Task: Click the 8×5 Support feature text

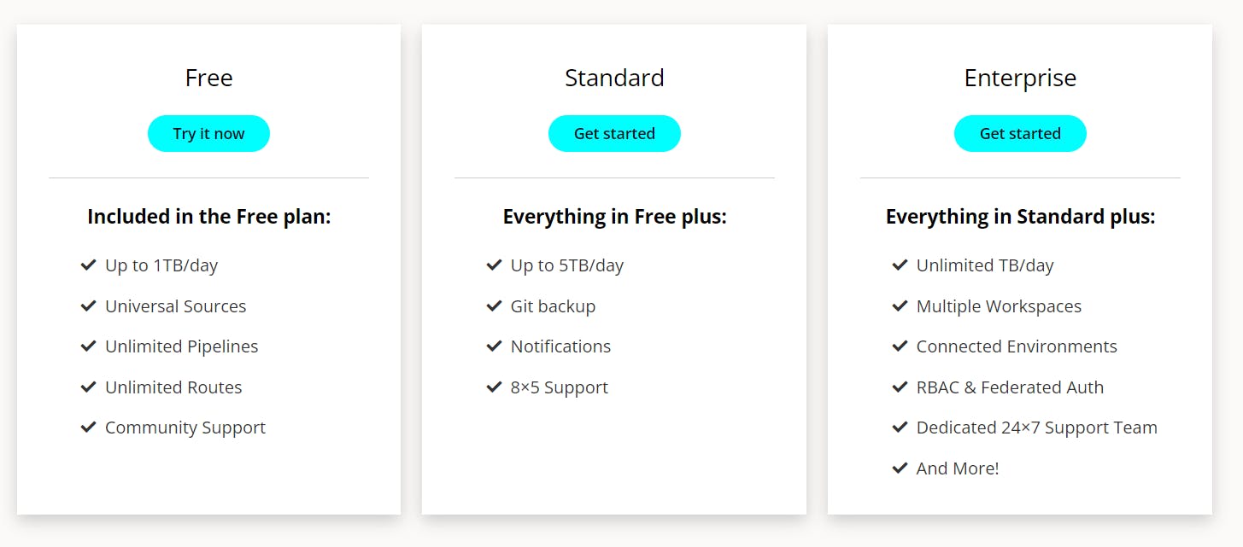Action: point(560,387)
